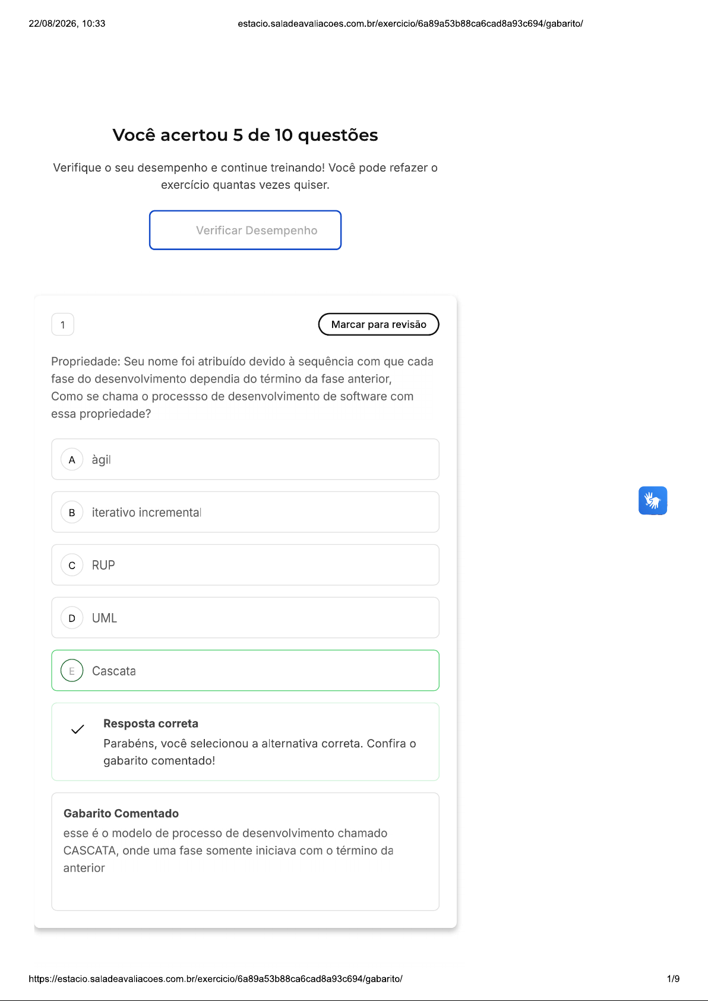
Task: Click the question number 1 badge
Action: pos(63,325)
